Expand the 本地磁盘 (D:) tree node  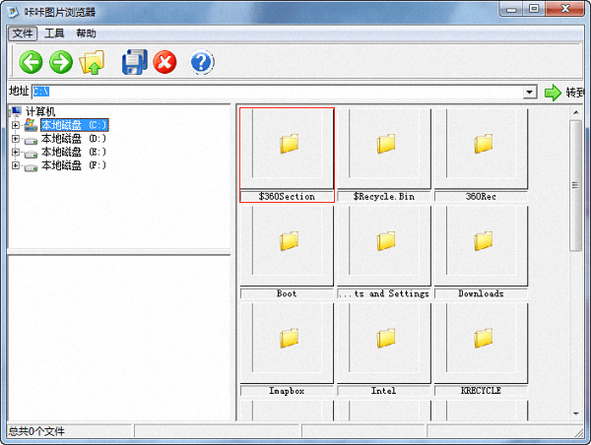(15, 139)
